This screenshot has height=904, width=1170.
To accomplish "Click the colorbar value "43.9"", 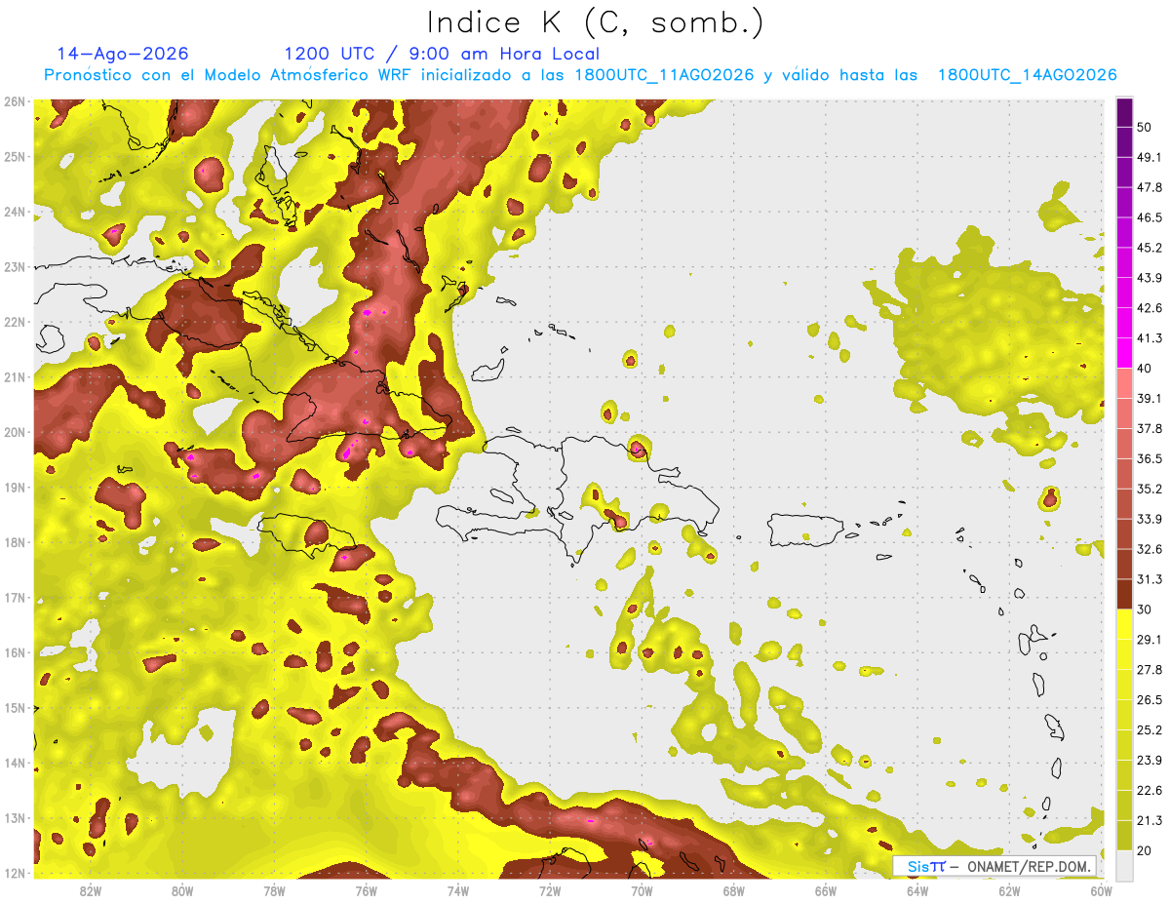I will coord(1150,277).
